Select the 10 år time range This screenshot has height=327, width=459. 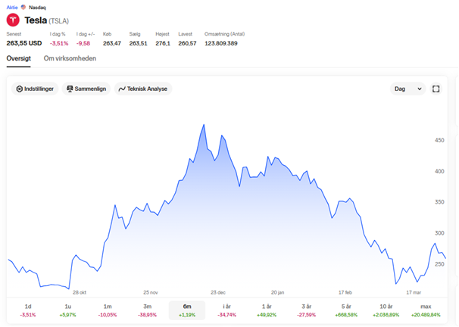pyautogui.click(x=386, y=310)
